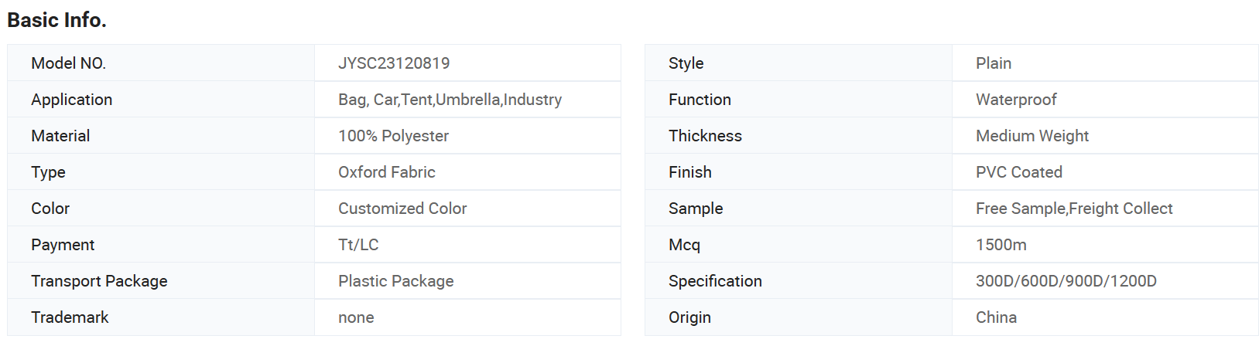Viewport: 1259px width, 346px height.
Task: Click the 300D/600D/900D/1200D specification value
Action: [1066, 281]
